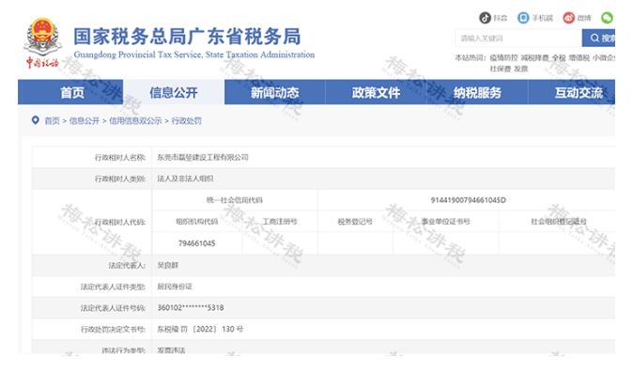Select penalty document number 东税稽罚〔2022〕130号
Image resolution: width=633 pixels, height=375 pixels.
[x=200, y=329]
